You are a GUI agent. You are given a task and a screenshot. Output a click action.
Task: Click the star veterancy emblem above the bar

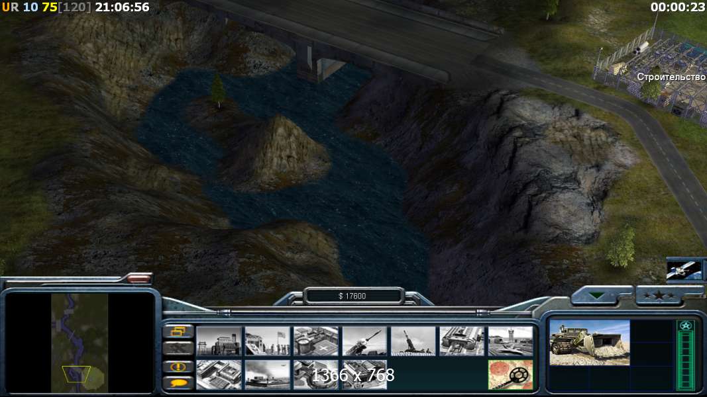coord(686,326)
